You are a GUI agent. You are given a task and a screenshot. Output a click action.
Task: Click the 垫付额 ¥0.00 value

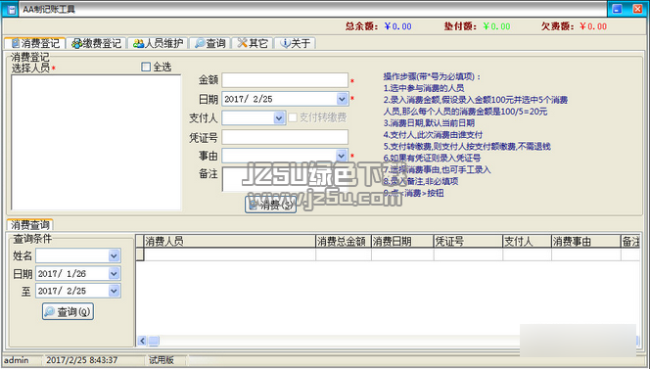point(496,26)
